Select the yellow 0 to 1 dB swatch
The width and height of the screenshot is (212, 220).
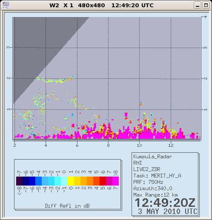(71, 181)
